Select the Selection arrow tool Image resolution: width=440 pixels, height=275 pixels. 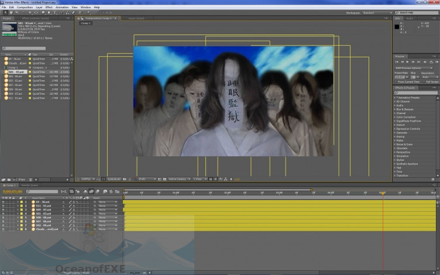tap(5, 13)
